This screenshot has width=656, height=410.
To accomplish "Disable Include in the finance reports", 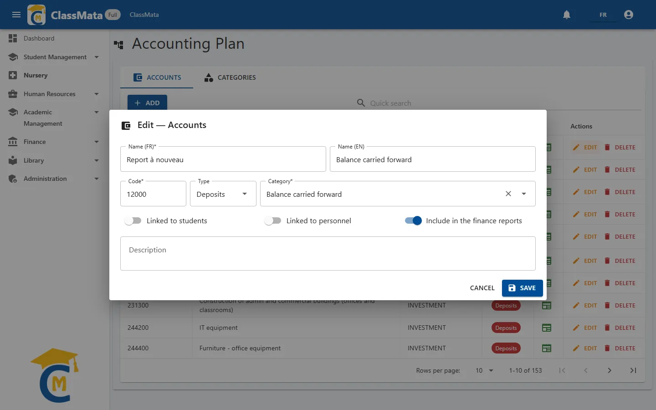I will click(413, 220).
